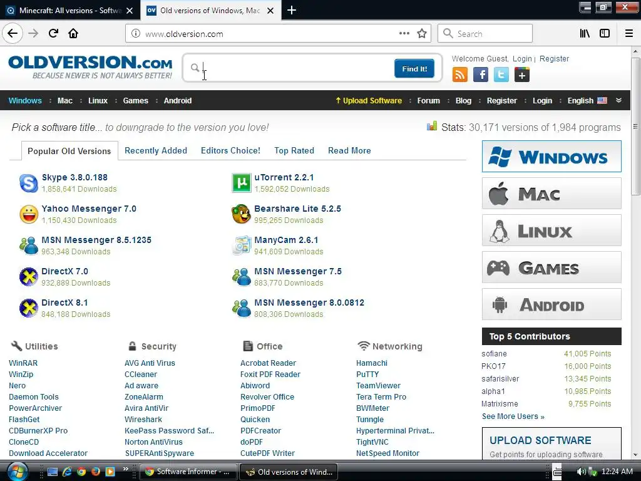Click the Upload Software link
Image resolution: width=641 pixels, height=481 pixels.
(x=368, y=101)
